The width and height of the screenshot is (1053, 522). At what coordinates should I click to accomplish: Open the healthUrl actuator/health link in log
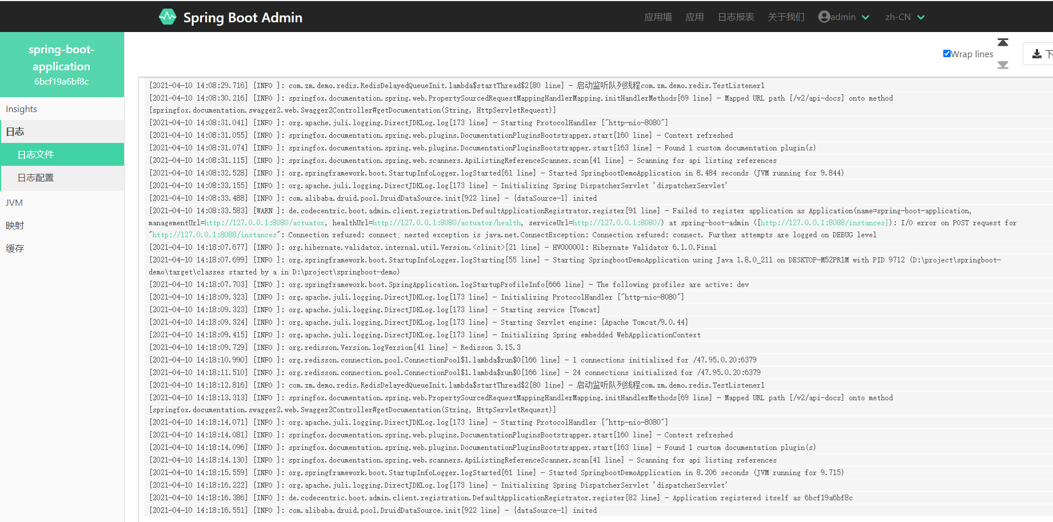(446, 223)
